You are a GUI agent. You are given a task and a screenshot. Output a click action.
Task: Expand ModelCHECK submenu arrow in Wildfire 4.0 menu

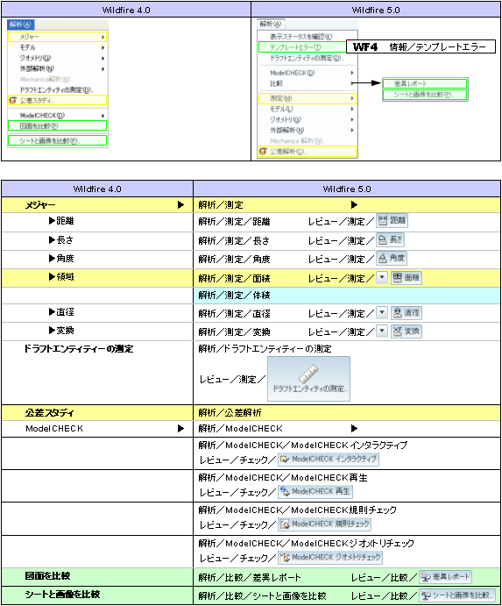pos(103,116)
